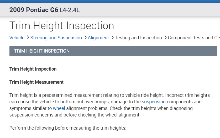The image size is (220, 138).
Task: Follow the blue wheel hyperlink in the paragraph
Action: pyautogui.click(x=59, y=108)
